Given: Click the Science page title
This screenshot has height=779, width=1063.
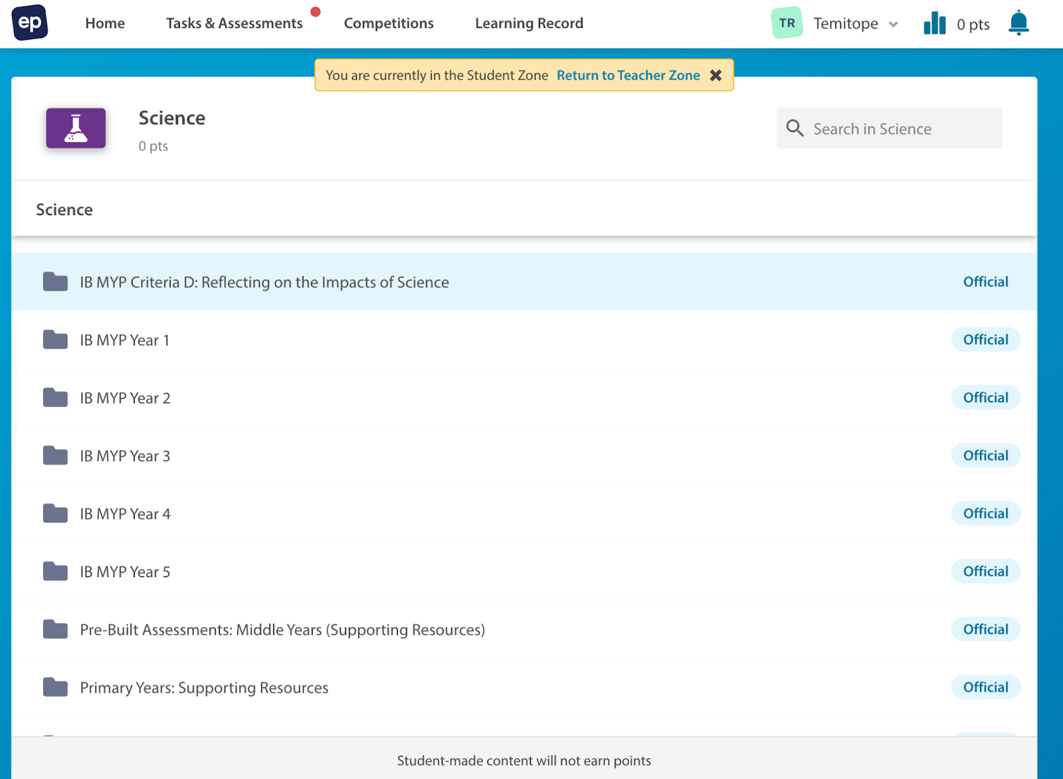Looking at the screenshot, I should pyautogui.click(x=171, y=118).
